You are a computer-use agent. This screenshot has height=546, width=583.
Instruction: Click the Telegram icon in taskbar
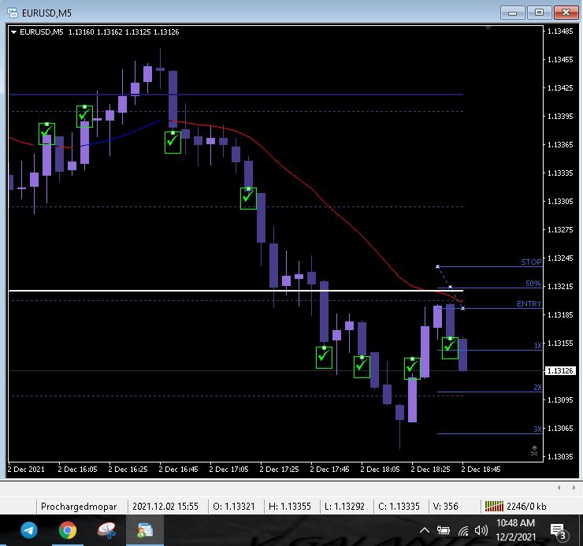[x=28, y=530]
